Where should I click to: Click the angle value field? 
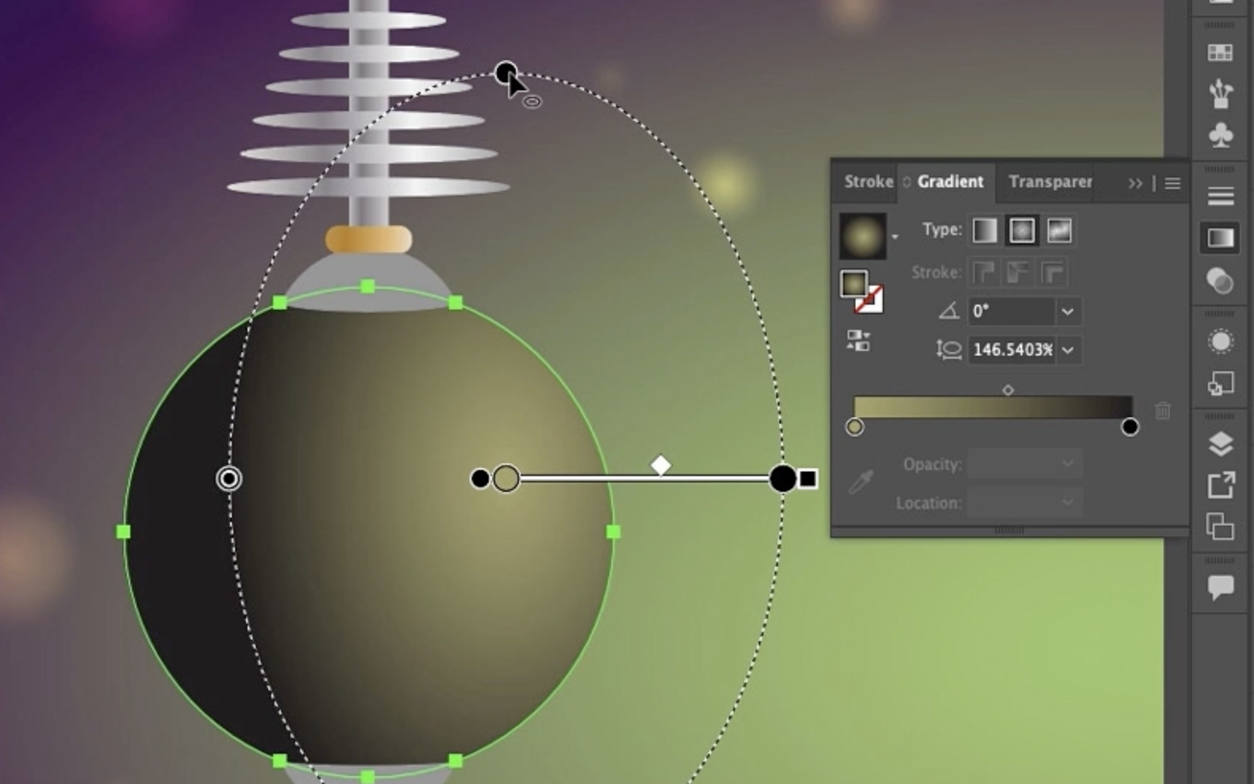pos(1011,311)
